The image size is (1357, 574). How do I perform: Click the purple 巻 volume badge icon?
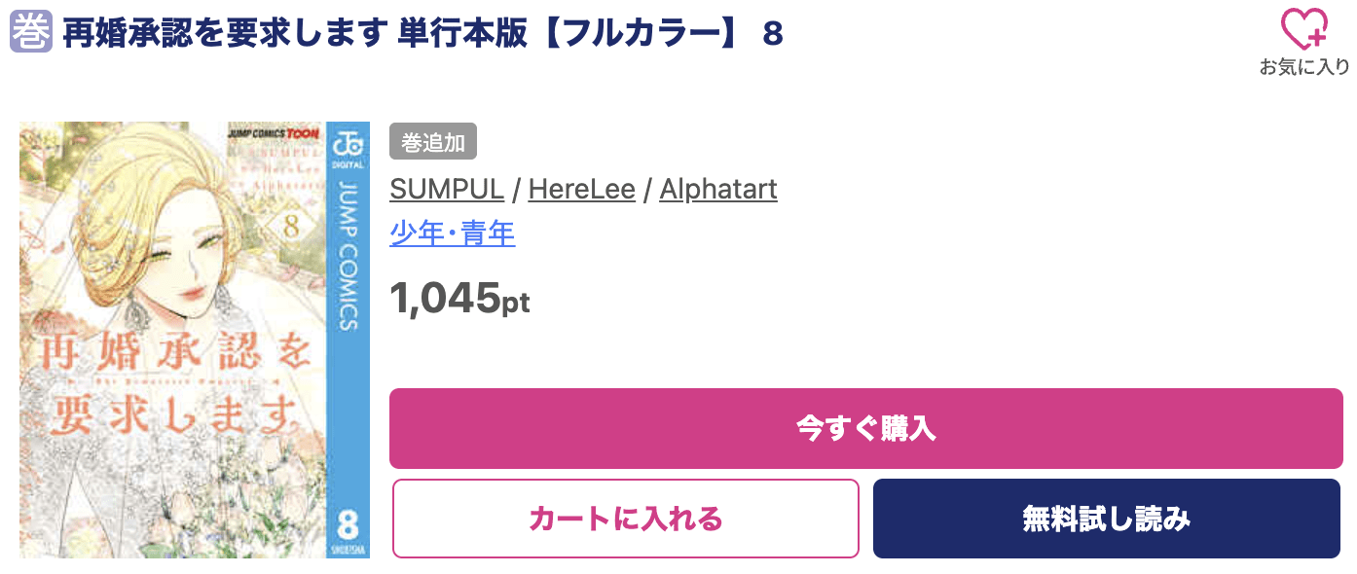point(30,32)
